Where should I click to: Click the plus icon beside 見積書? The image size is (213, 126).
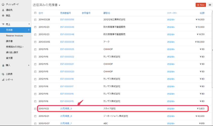[x=28, y=30]
